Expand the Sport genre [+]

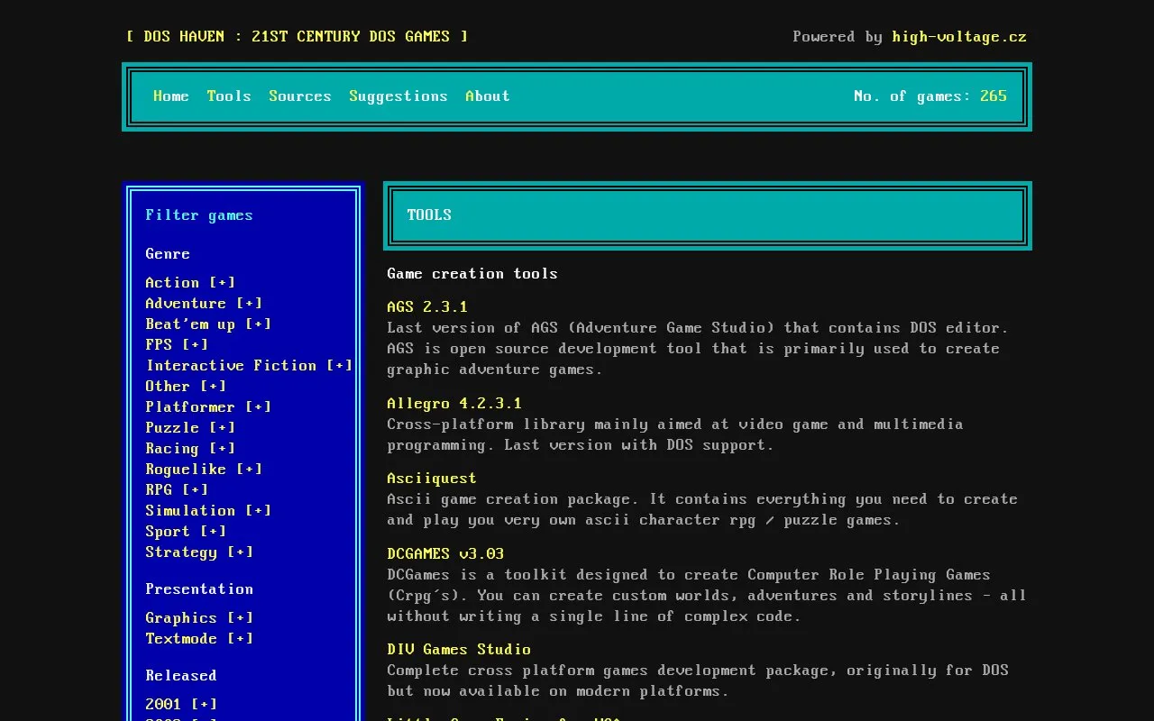214,531
